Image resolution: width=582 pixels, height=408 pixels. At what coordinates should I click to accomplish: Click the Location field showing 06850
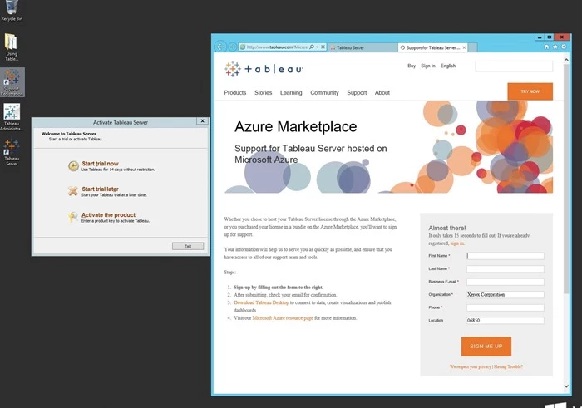[x=506, y=321]
